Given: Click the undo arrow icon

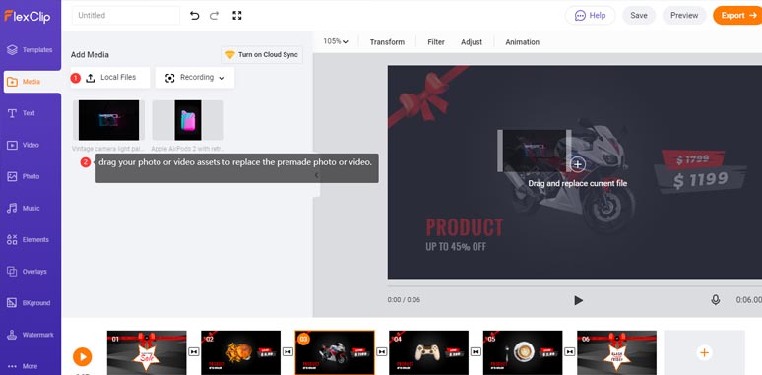Looking at the screenshot, I should pyautogui.click(x=194, y=16).
